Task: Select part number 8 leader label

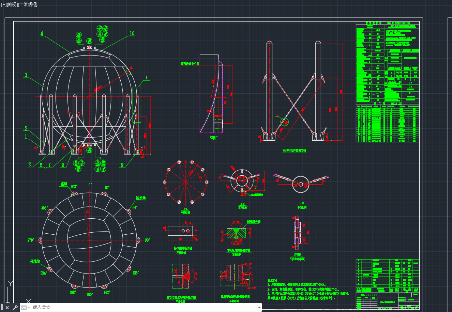Action: click(63, 165)
